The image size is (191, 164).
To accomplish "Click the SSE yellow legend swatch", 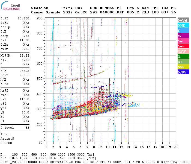I will click(183, 67).
